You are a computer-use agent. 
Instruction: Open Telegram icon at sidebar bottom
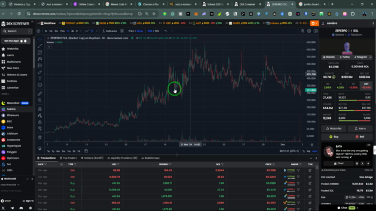pos(12,208)
